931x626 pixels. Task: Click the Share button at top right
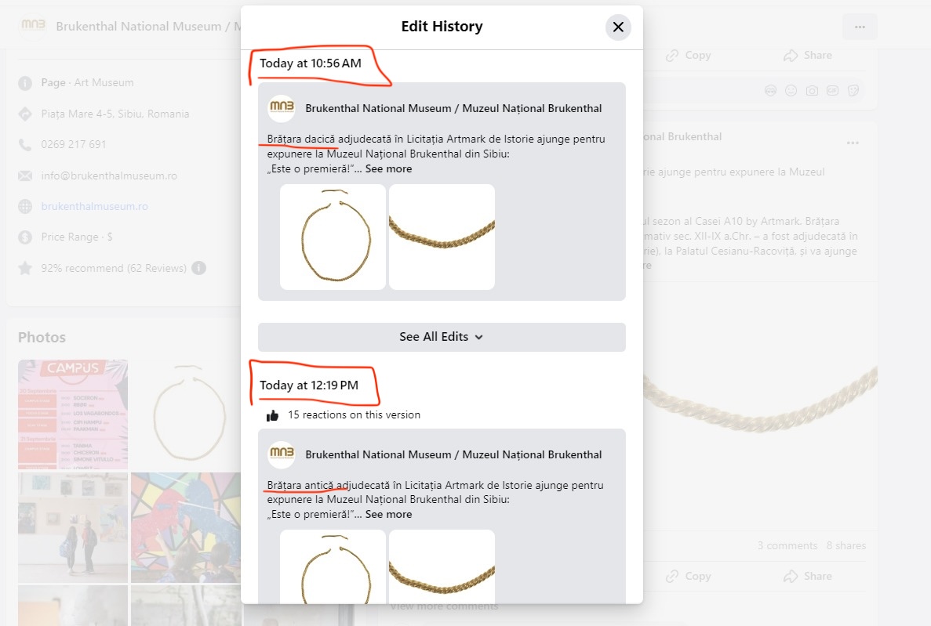(807, 56)
